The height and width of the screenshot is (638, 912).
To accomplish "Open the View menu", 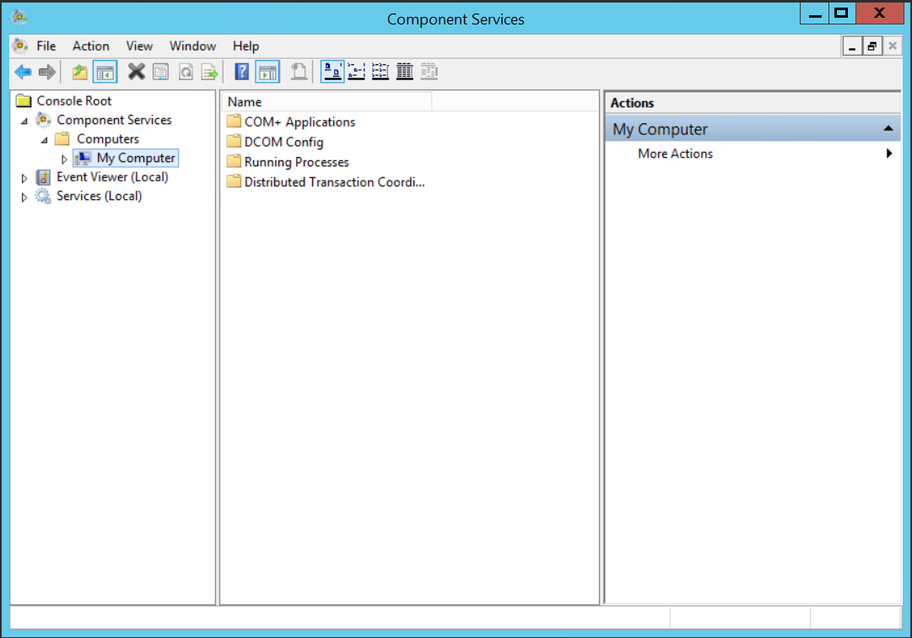I will (x=139, y=46).
